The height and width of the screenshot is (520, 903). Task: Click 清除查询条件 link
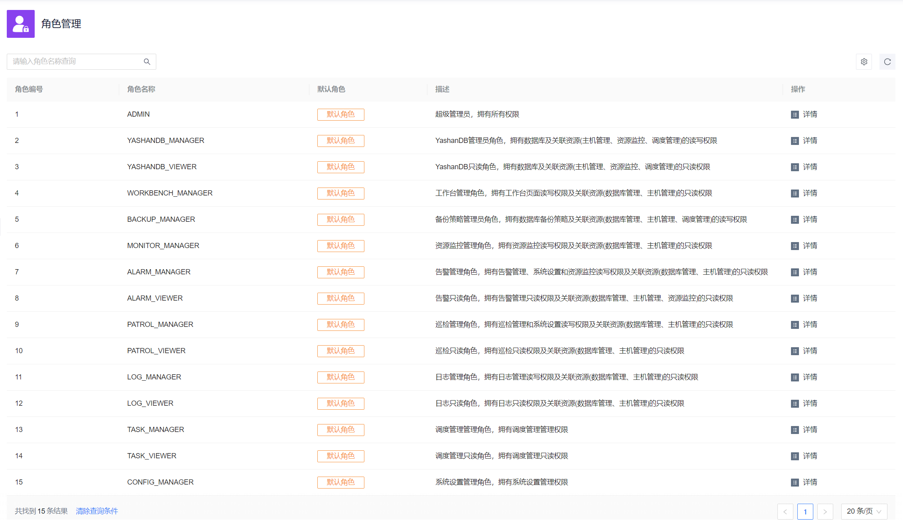tap(97, 511)
